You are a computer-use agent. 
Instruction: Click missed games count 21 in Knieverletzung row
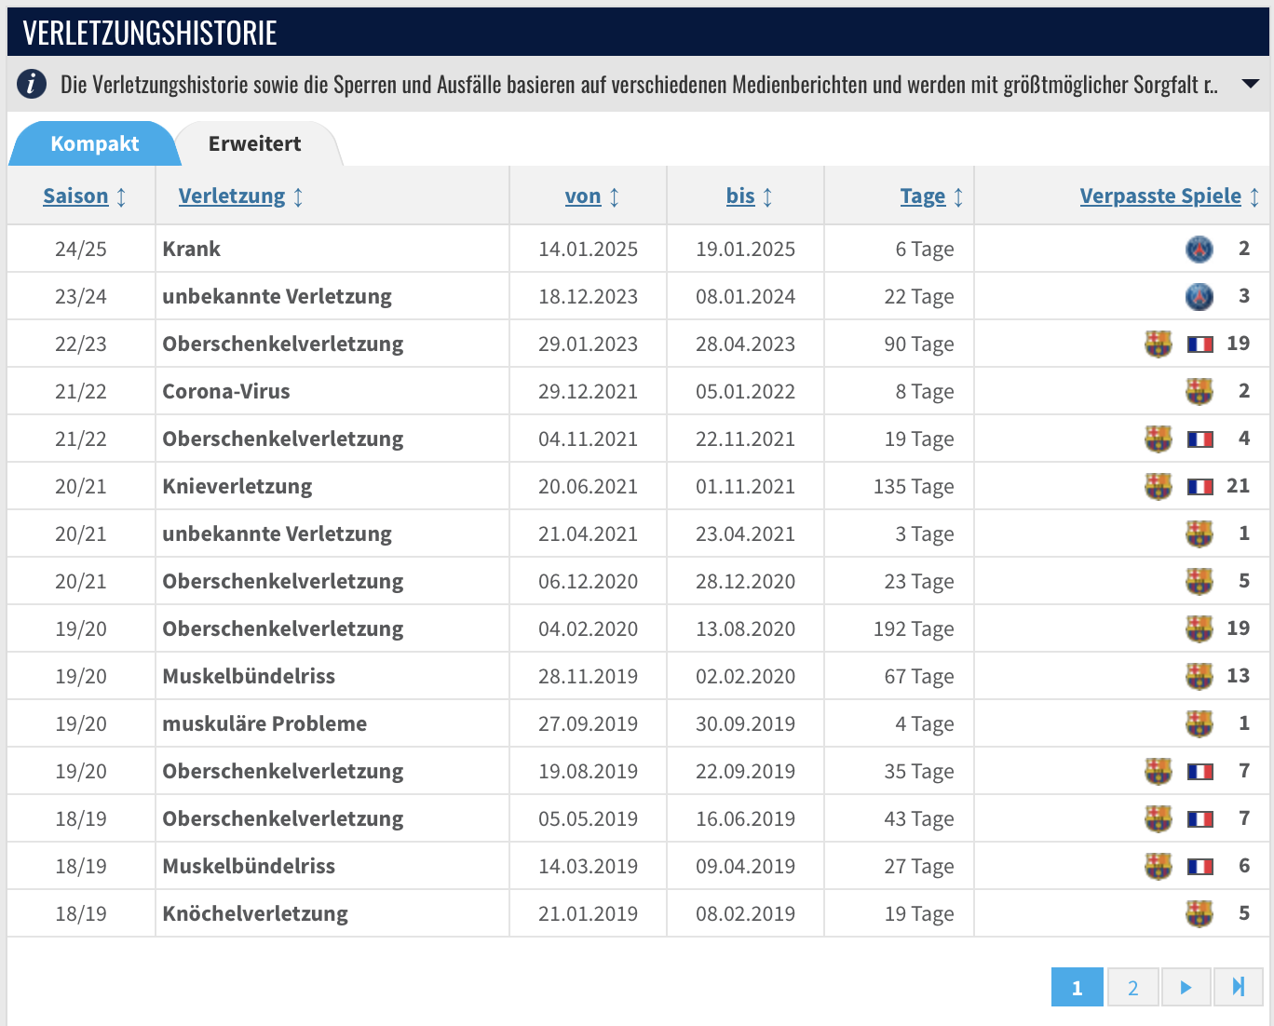pyautogui.click(x=1239, y=485)
